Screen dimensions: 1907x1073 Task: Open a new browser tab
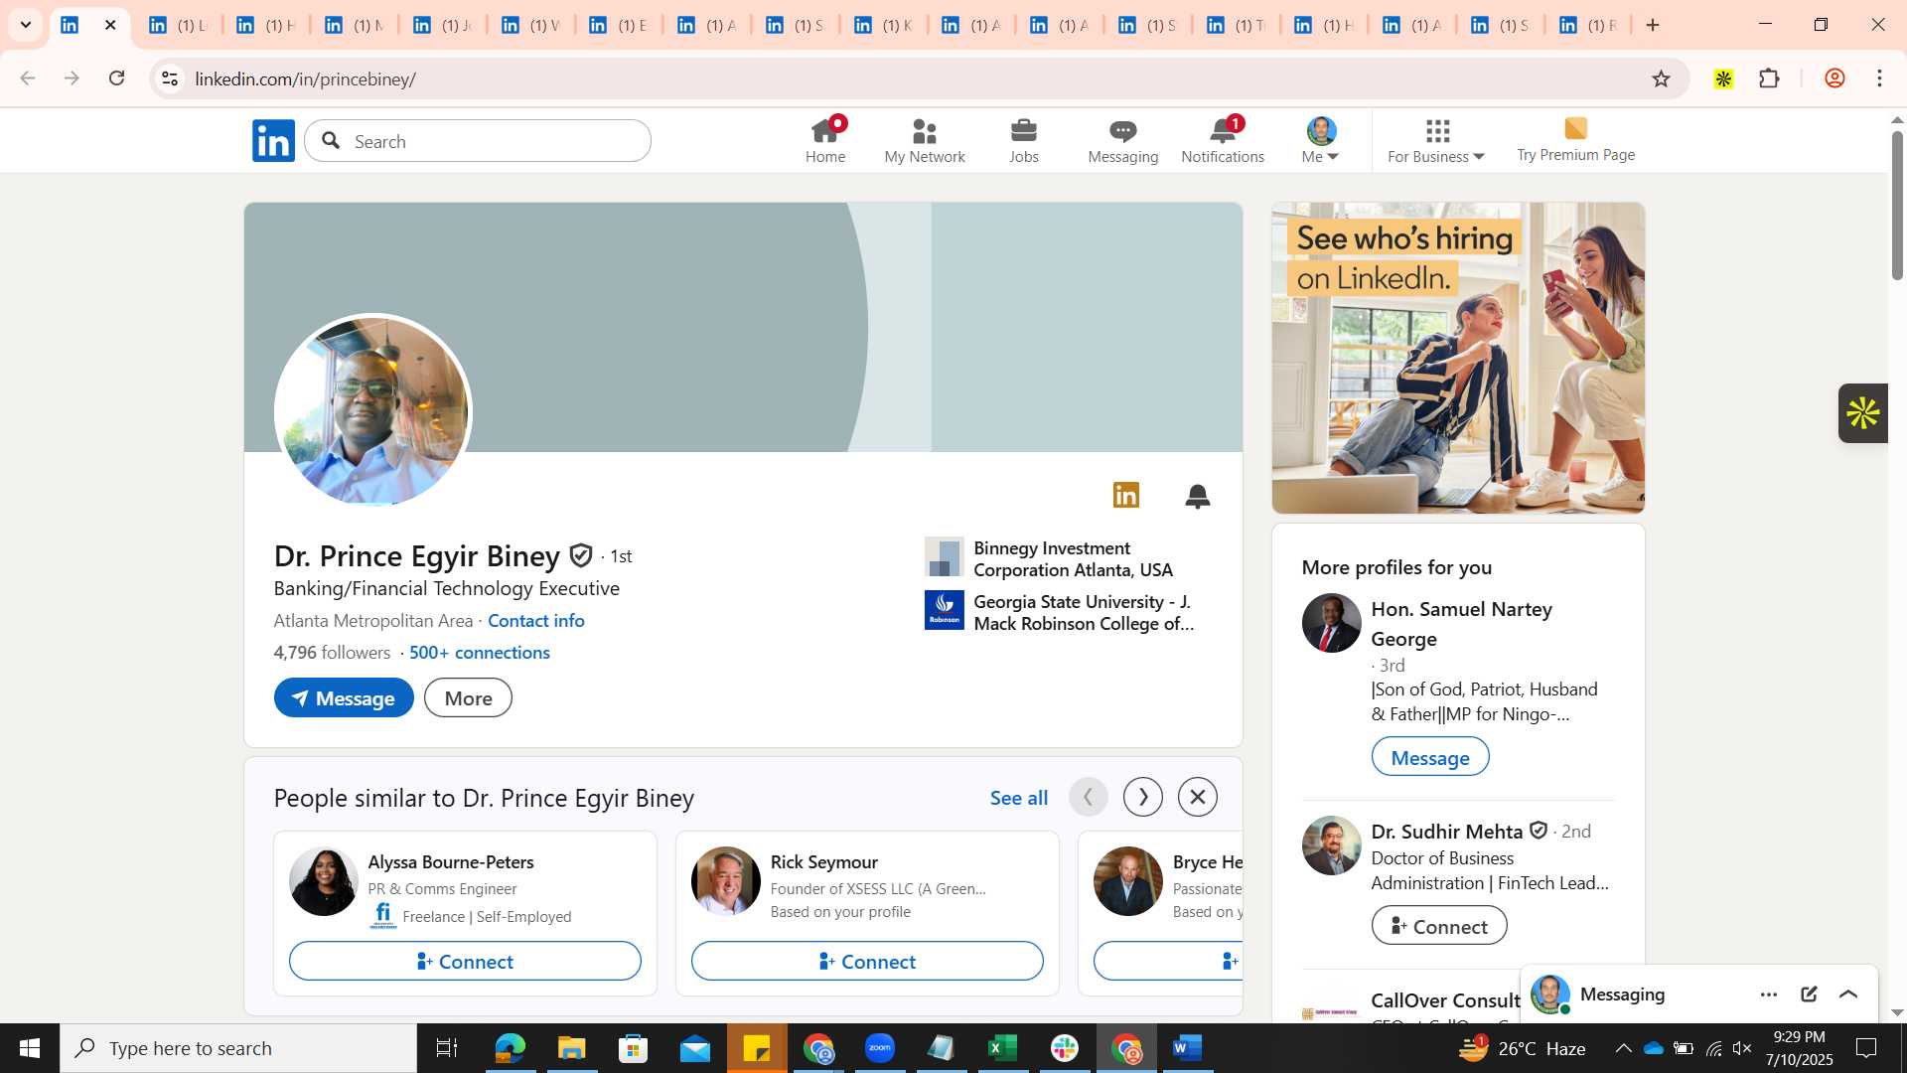(1653, 25)
